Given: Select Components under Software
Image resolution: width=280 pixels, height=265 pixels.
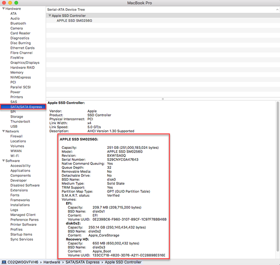Looking at the screenshot, I should point(21,175).
